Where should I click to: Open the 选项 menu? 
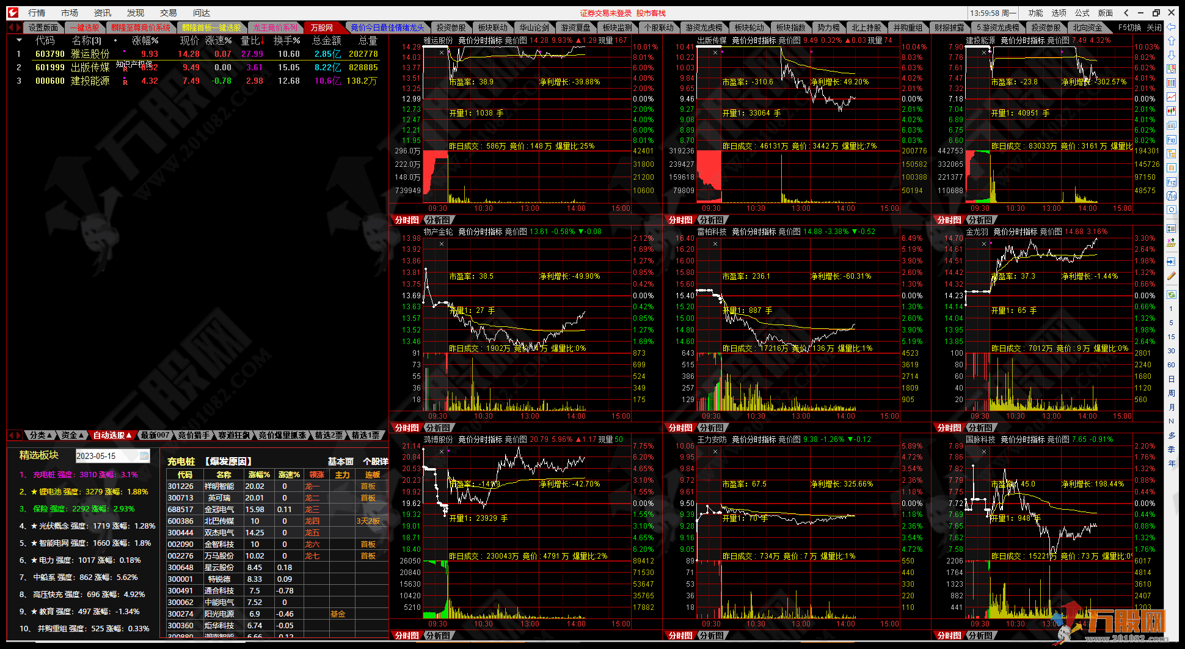point(1059,13)
